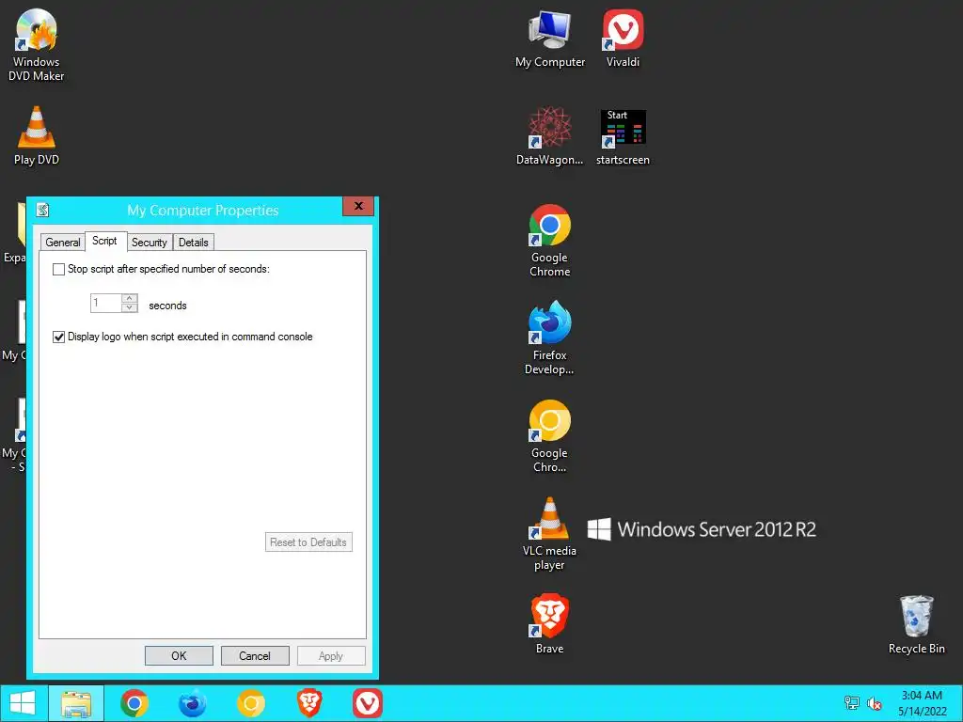
Task: Open the Details tab
Action: [x=194, y=242]
